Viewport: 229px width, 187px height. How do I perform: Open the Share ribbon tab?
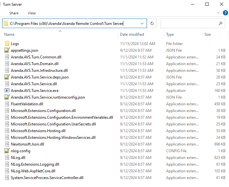14,13
